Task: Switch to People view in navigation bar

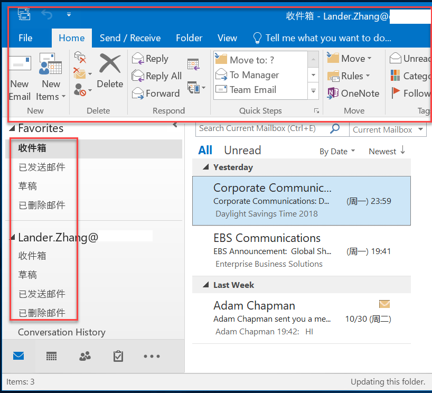Action: pos(85,356)
